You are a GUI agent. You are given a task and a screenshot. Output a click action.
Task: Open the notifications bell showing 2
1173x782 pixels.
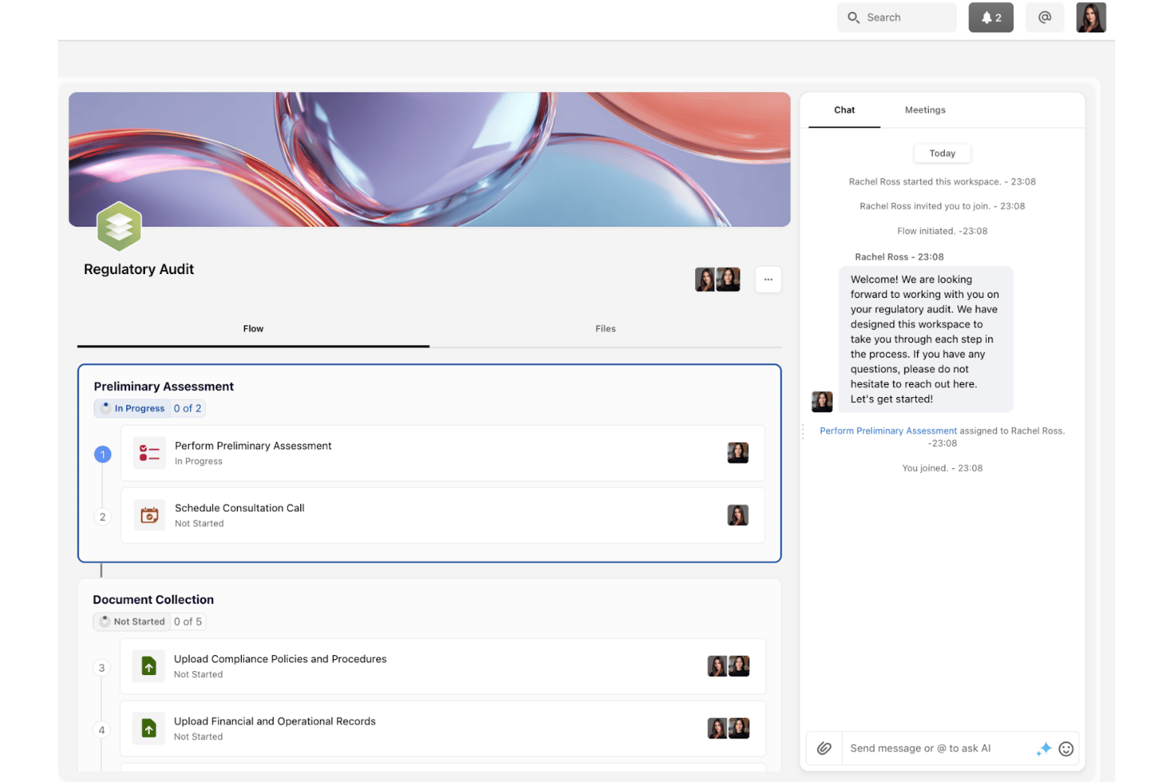(990, 17)
